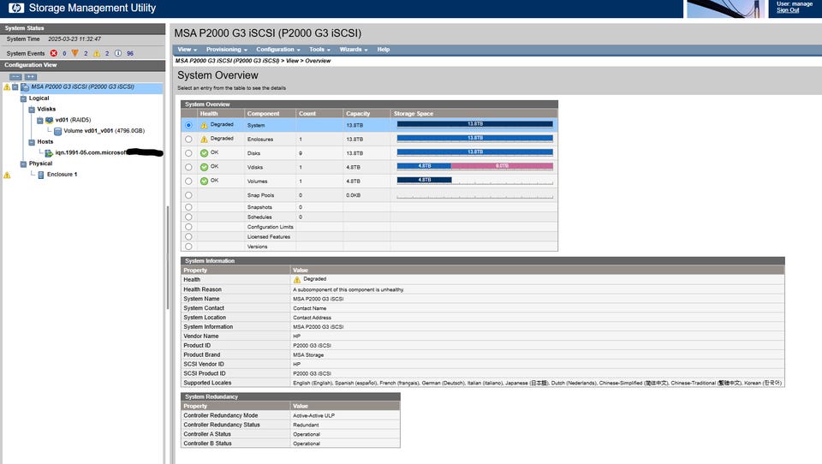This screenshot has height=464, width=822.
Task: Open the Configuration menu
Action: [277, 50]
